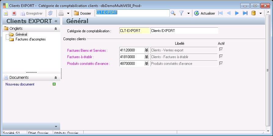The height and width of the screenshot is (136, 273).
Task: Open the printer options dropdown arrow
Action: pos(68,13)
